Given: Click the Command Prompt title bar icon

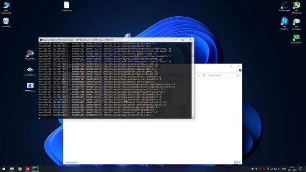Looking at the screenshot, I should pyautogui.click(x=41, y=40).
